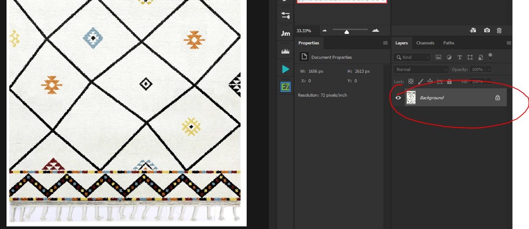The image size is (529, 229).
Task: Open the Properties panel options menu
Action: (x=385, y=43)
